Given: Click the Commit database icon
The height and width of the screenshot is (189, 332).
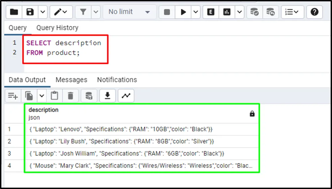Looking at the screenshot, I should pyautogui.click(x=254, y=12).
